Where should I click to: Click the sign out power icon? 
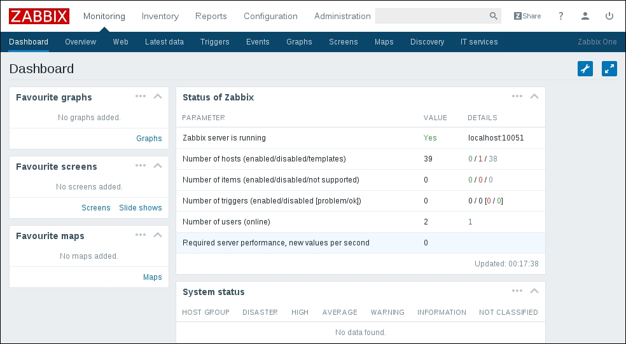[x=609, y=16]
